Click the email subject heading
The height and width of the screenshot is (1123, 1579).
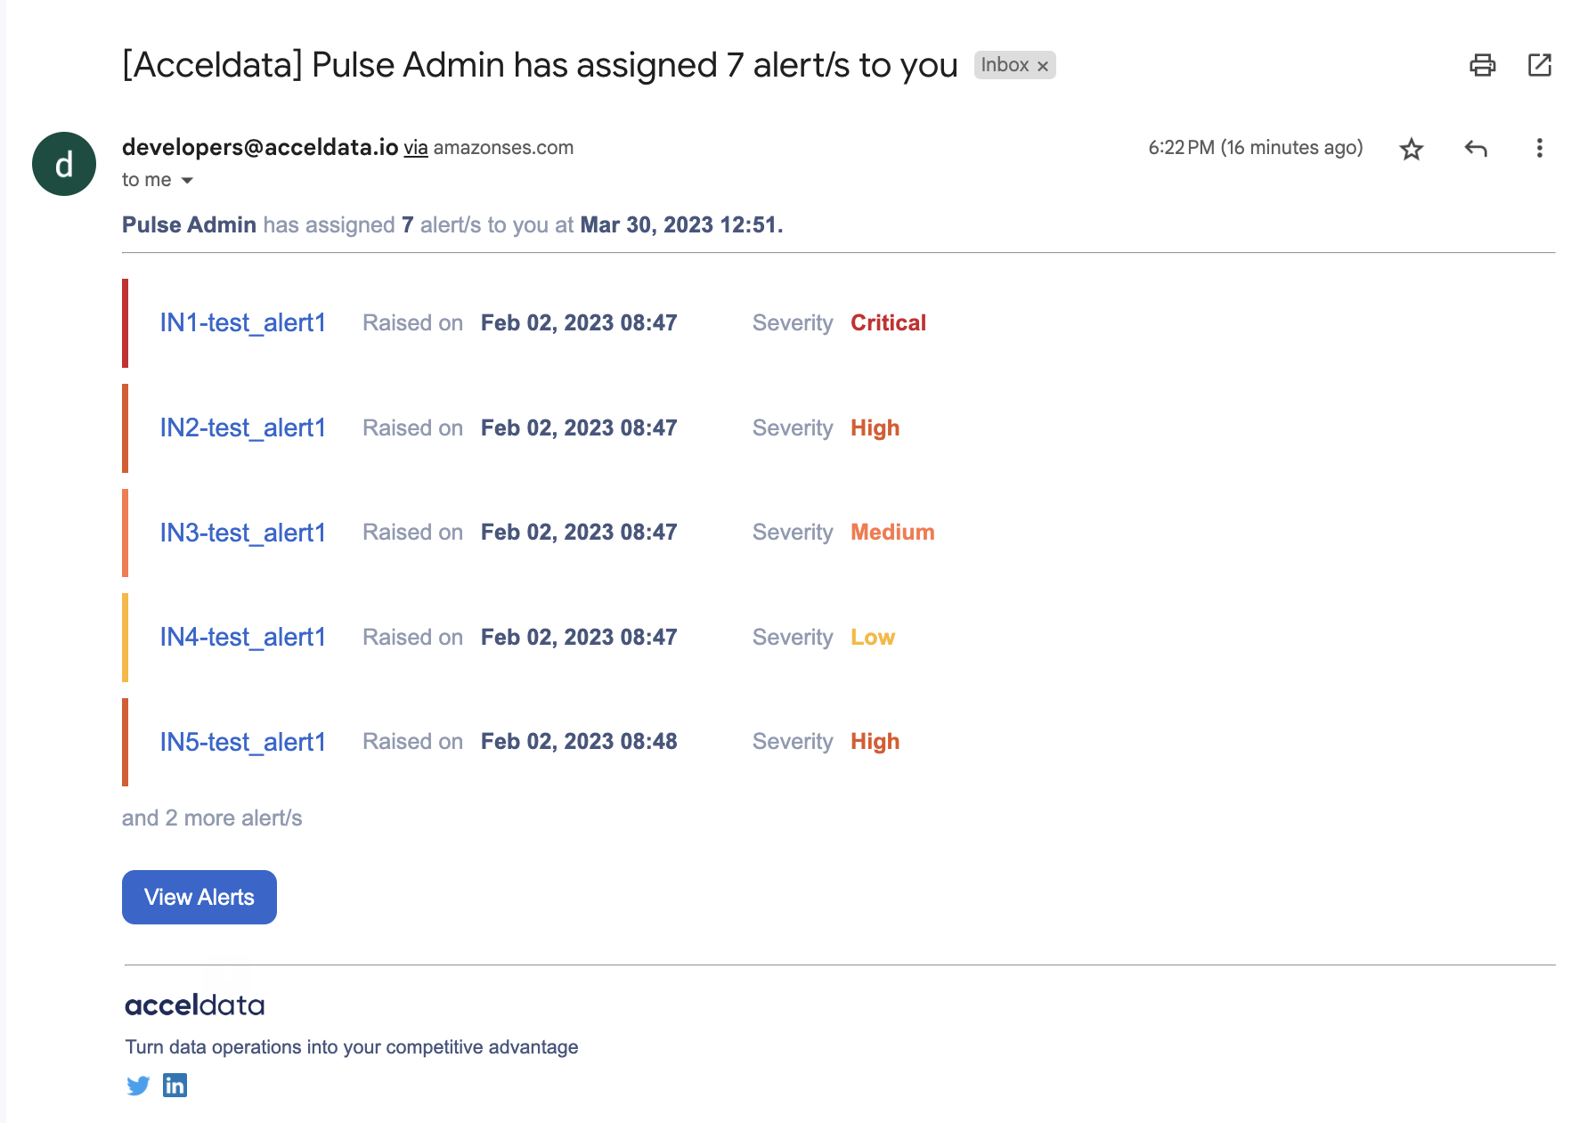[540, 65]
